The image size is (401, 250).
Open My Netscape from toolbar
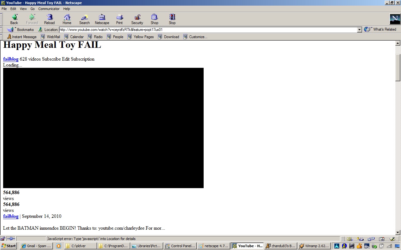(102, 19)
